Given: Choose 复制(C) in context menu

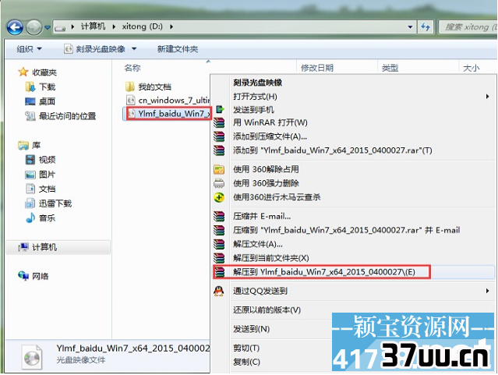Looking at the screenshot, I should click(246, 362).
